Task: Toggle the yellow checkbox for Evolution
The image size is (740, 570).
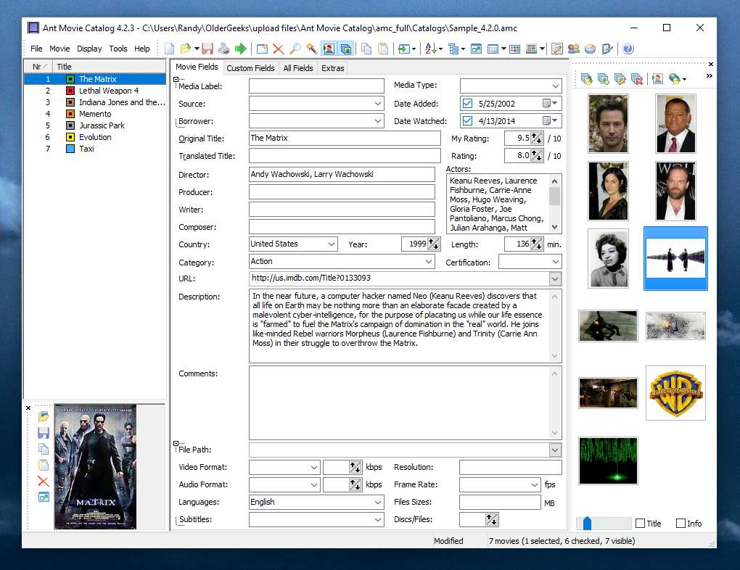Action: coord(70,137)
